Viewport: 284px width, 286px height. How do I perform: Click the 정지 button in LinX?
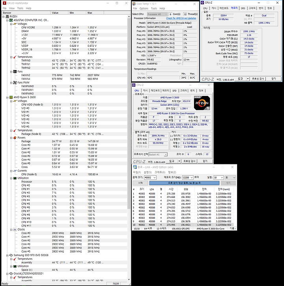pos(228,183)
